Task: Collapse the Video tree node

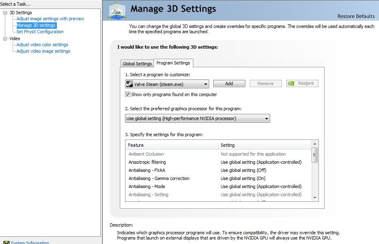Action: click(x=5, y=39)
